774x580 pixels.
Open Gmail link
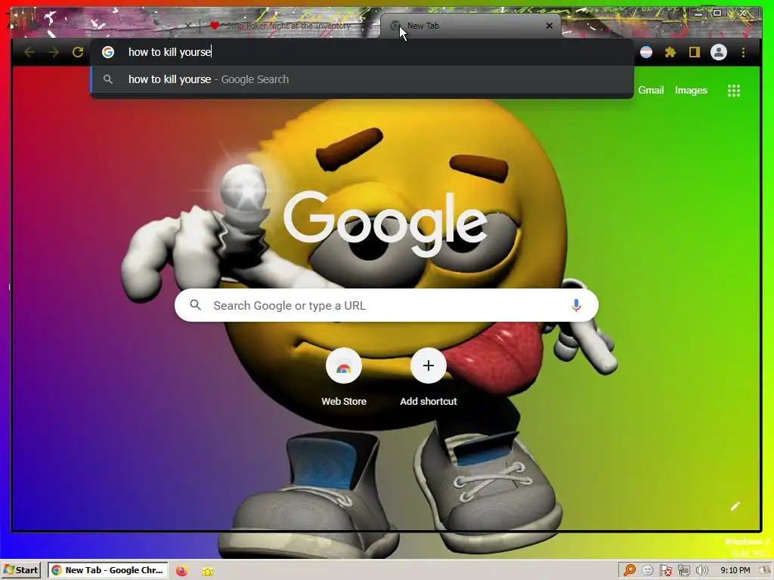tap(651, 91)
